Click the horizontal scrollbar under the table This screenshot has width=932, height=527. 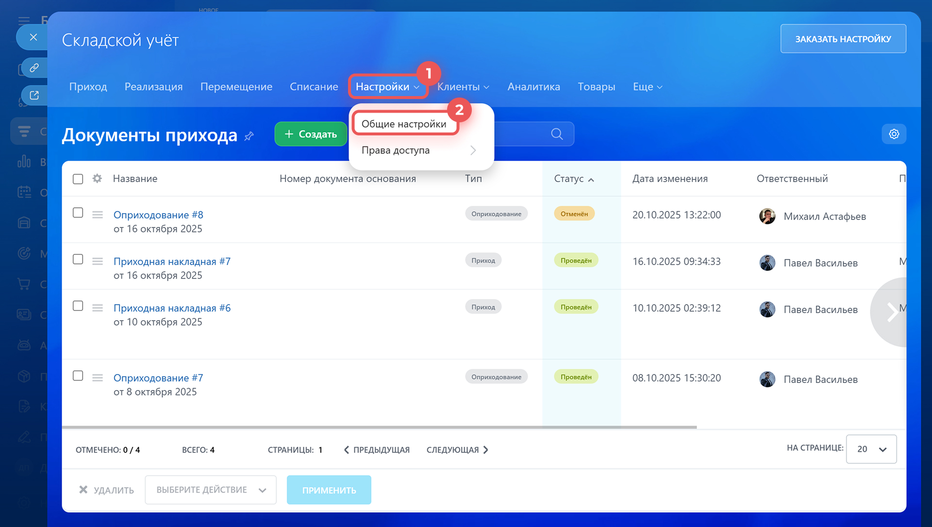coord(379,427)
